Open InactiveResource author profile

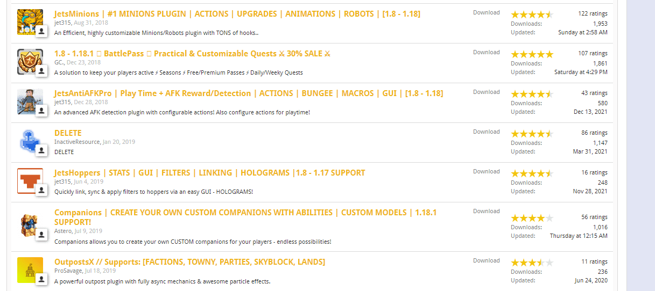[x=77, y=142]
